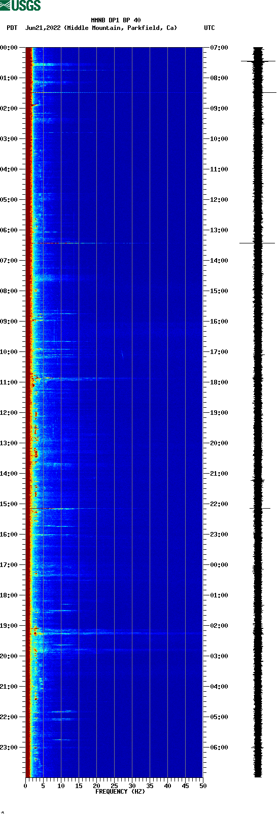Click the 00:00 UTC label on right axis
280x818 pixels.
219,565
